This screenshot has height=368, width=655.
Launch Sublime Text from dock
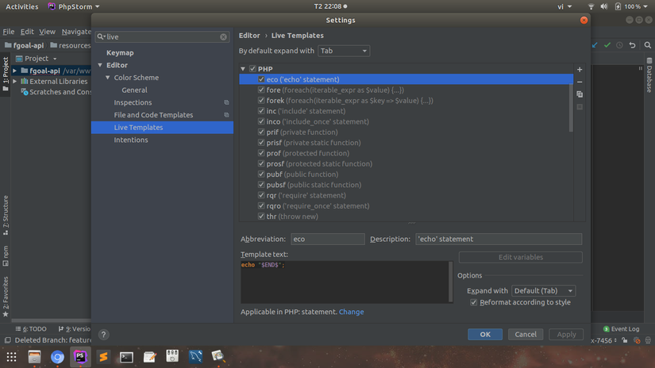click(x=103, y=357)
